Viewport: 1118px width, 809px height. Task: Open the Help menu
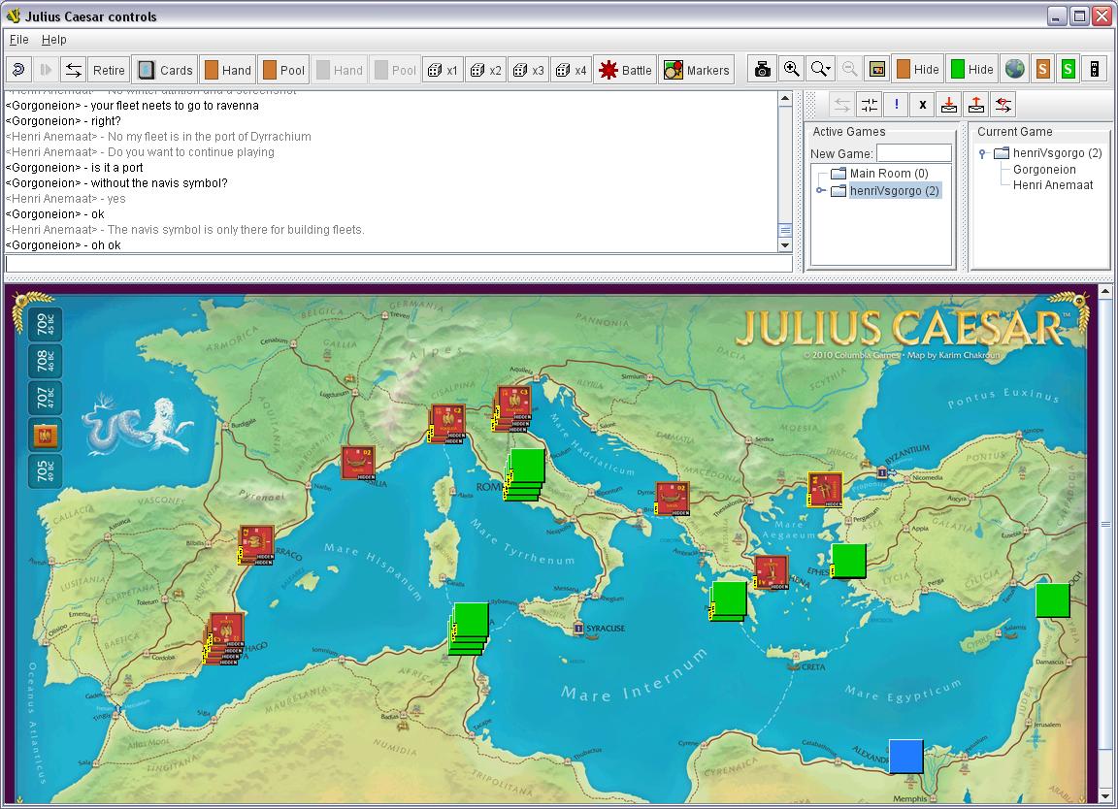[53, 40]
